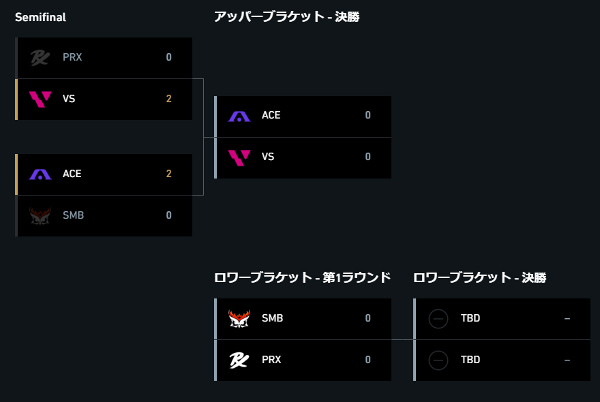Select the PRX team name in lower bracket round 1
Viewport: 600px width, 402px height.
tap(271, 360)
